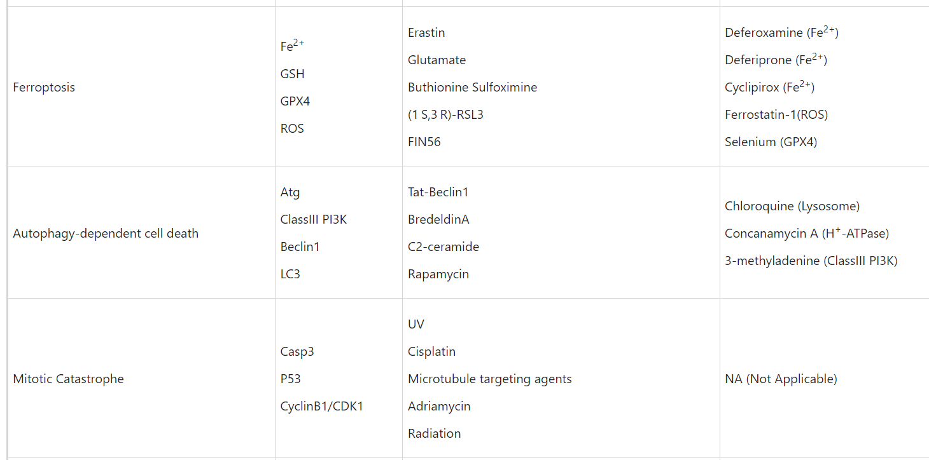Select the Erastin inducer text
The width and height of the screenshot is (929, 460).
(x=426, y=32)
